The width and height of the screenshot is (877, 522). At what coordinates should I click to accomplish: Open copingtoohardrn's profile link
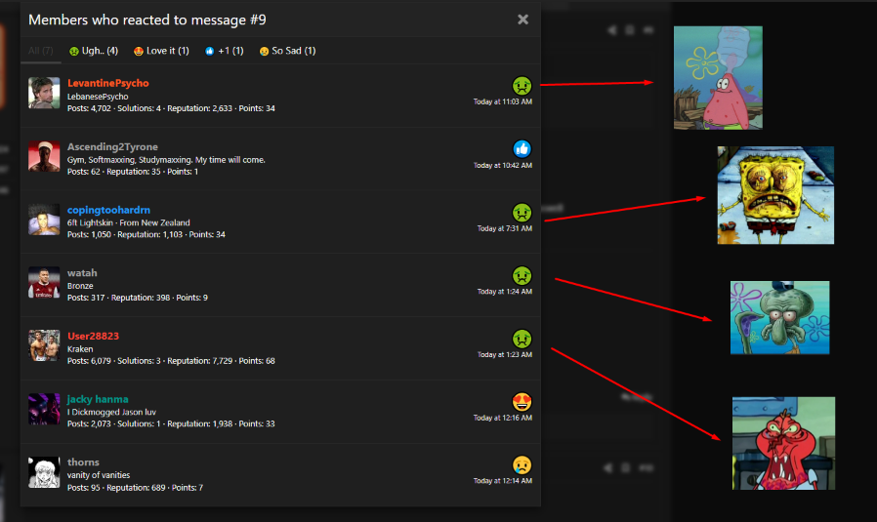click(108, 210)
